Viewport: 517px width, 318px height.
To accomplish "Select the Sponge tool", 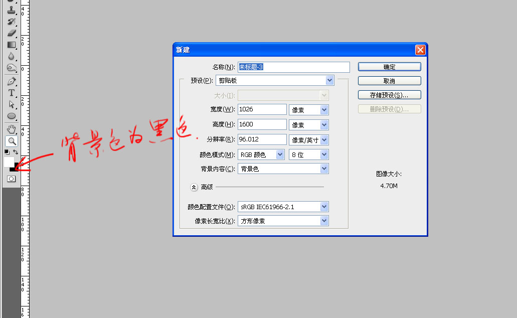I will [12, 68].
